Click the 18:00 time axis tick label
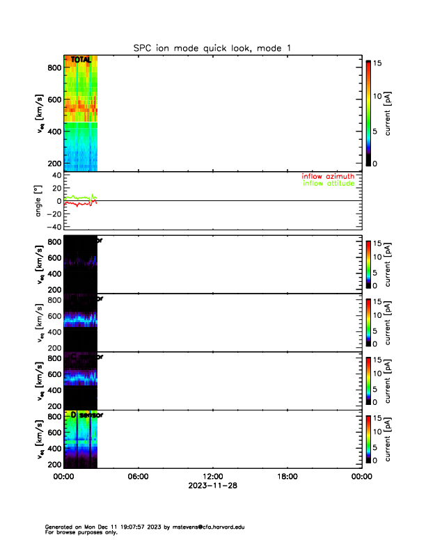 (287, 477)
